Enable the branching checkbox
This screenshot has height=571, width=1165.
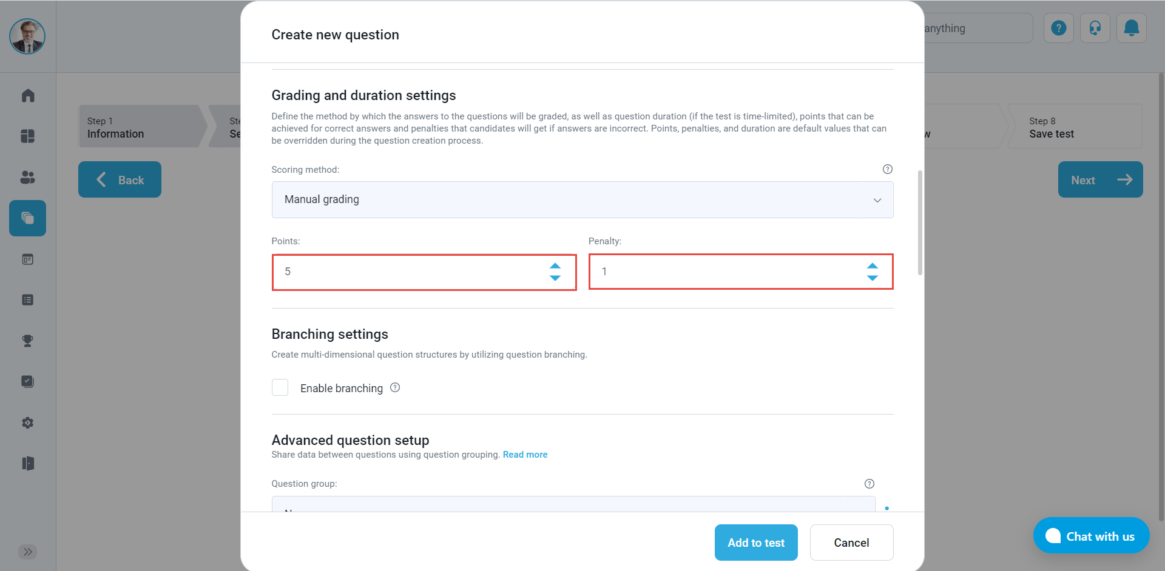pyautogui.click(x=280, y=388)
